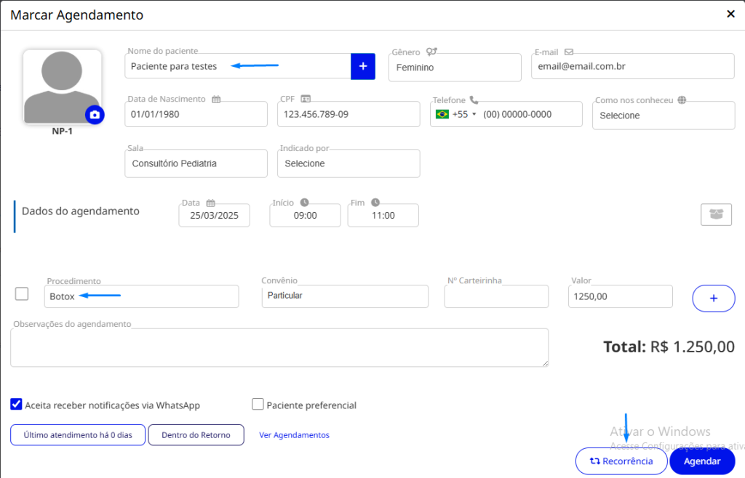
Task: Click the blue plus button beside patient name
Action: coord(363,66)
